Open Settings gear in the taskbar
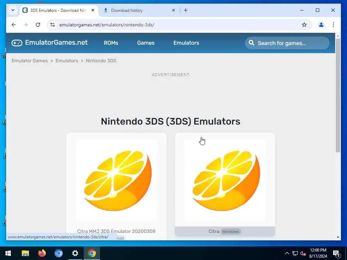This screenshot has height=260, width=347. [x=75, y=253]
